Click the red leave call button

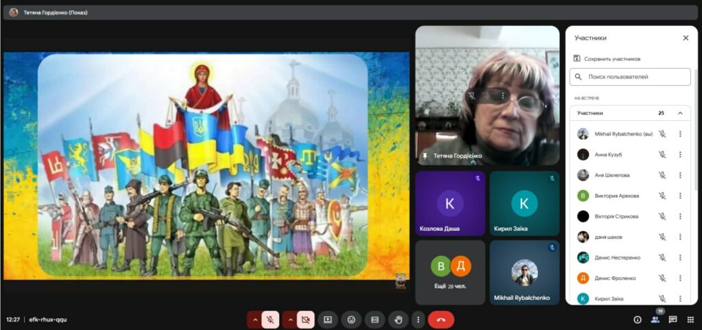point(441,320)
